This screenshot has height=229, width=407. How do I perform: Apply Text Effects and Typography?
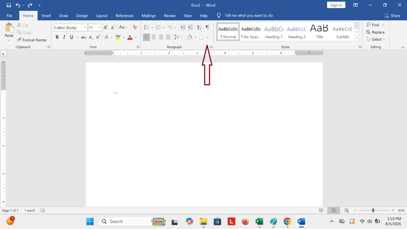click(107, 37)
